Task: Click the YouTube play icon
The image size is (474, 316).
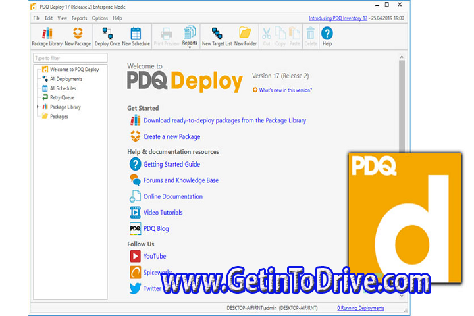Action: click(135, 256)
